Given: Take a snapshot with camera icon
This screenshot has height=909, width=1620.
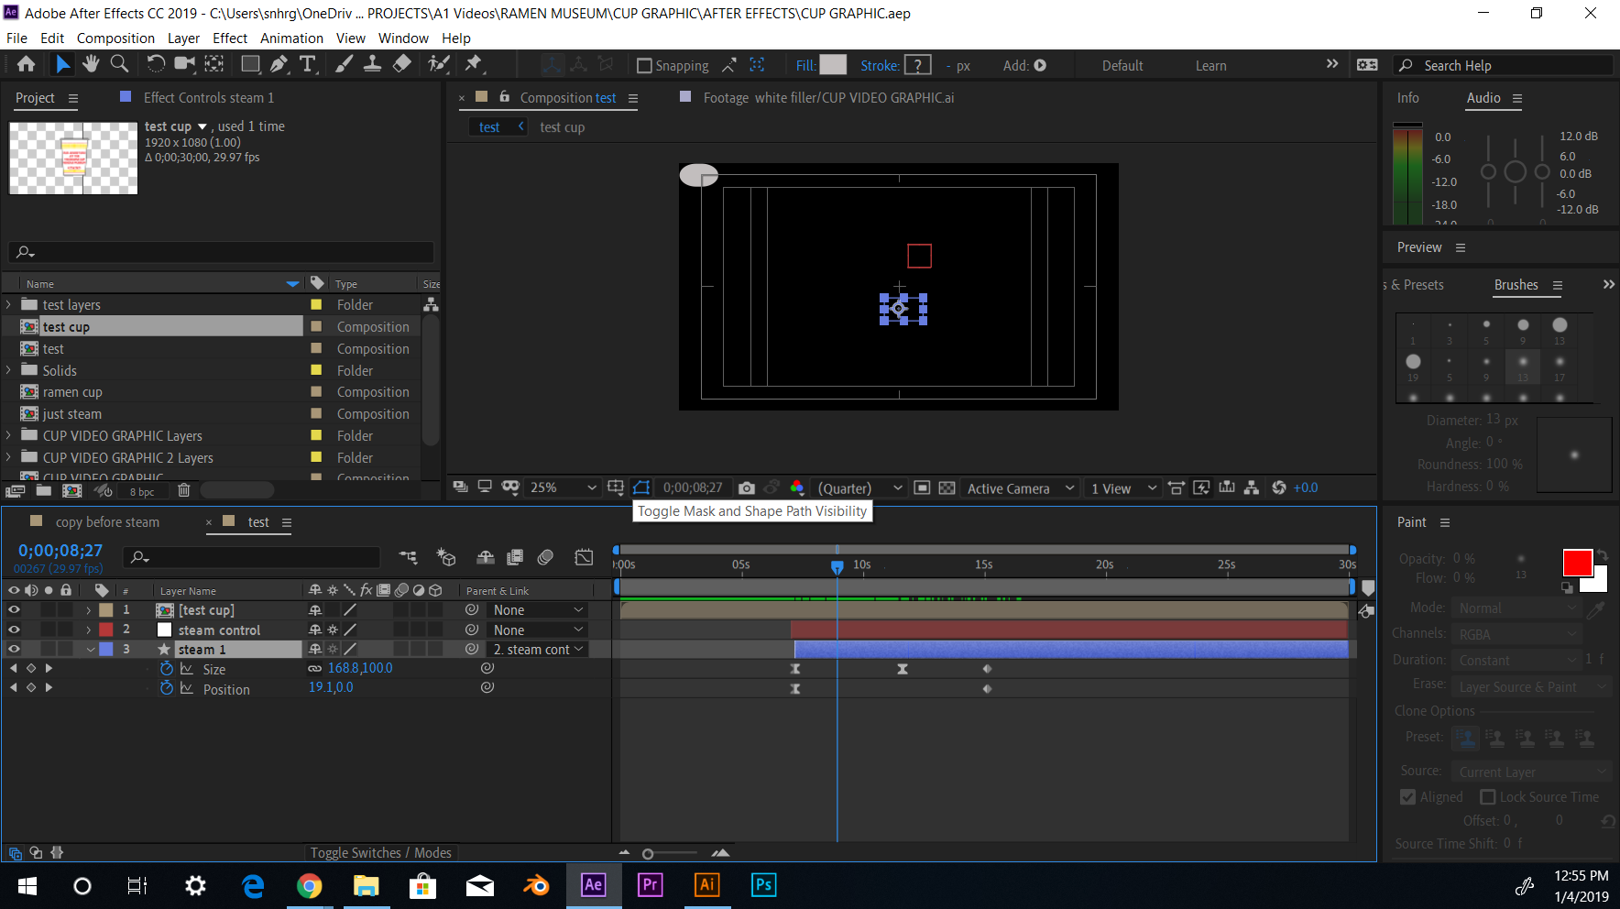Looking at the screenshot, I should 747,487.
